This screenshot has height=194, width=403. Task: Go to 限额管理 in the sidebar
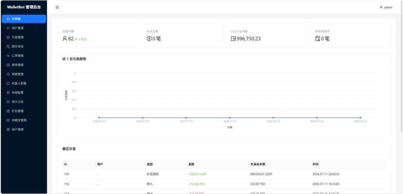(24, 74)
